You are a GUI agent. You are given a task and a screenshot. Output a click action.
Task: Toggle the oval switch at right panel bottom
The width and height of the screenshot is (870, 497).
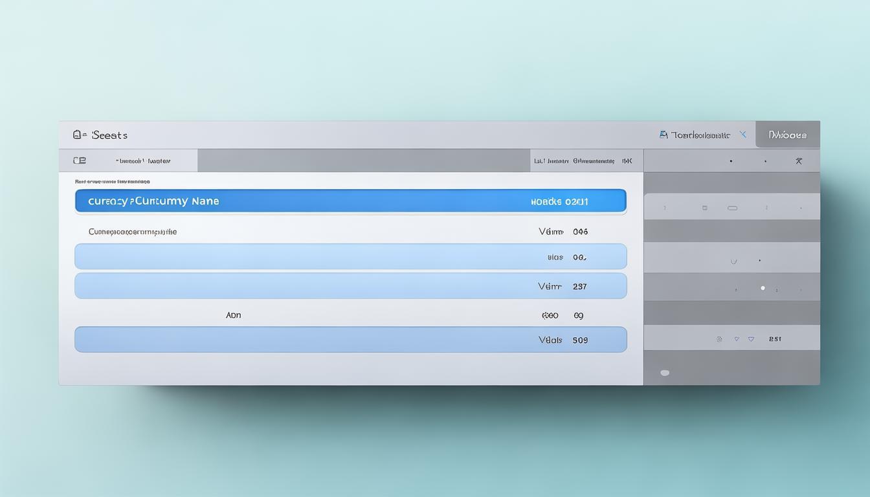(x=665, y=373)
